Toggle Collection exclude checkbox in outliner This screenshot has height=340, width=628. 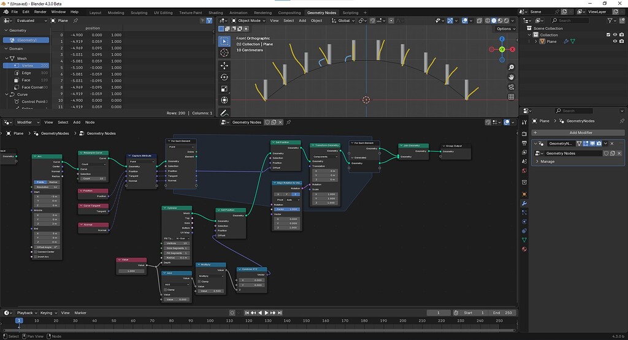click(x=608, y=35)
